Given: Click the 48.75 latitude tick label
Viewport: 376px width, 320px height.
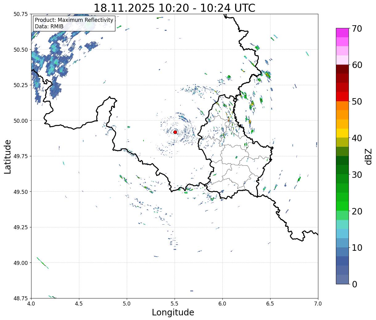Looking at the screenshot, I should pos(21,298).
